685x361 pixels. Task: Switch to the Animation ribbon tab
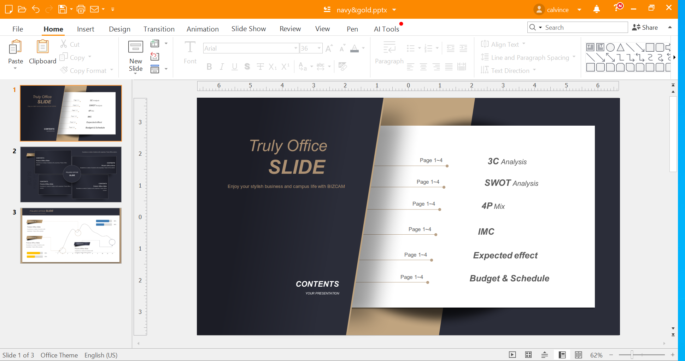coord(203,29)
